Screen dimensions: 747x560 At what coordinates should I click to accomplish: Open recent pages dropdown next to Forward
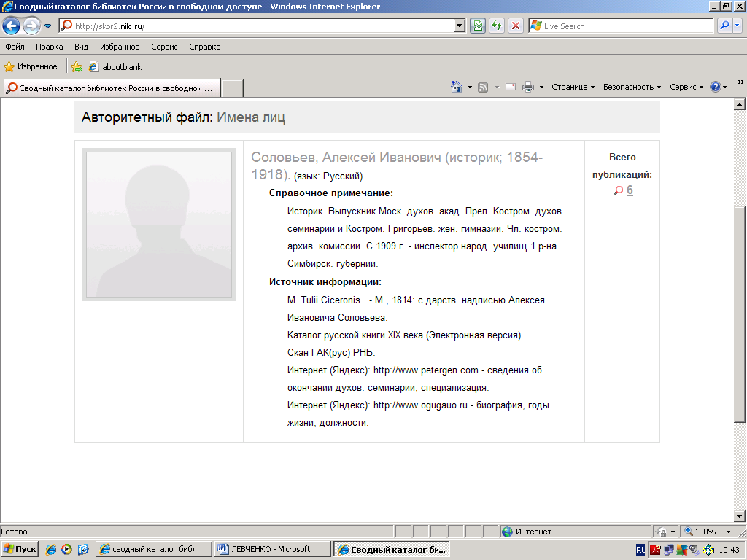(47, 26)
